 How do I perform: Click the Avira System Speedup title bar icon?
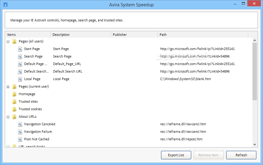click(5, 5)
